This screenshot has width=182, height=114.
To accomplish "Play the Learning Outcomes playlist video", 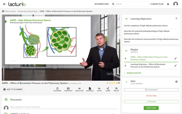I will (x=125, y=66).
